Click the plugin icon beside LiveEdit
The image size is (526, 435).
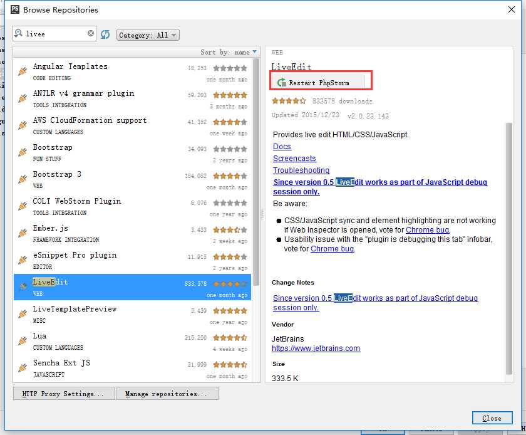click(23, 286)
